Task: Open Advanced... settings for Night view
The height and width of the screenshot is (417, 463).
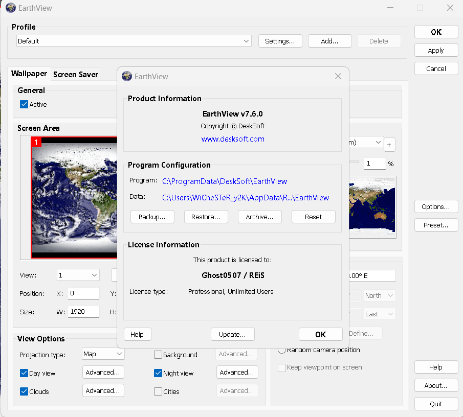Action: (237, 372)
